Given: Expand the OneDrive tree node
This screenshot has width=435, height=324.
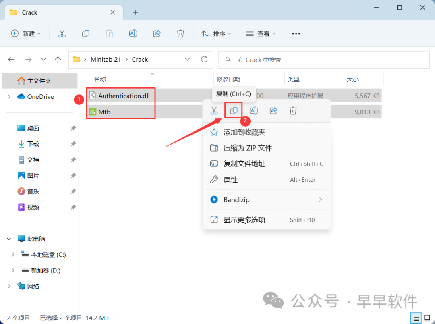Looking at the screenshot, I should tap(9, 97).
